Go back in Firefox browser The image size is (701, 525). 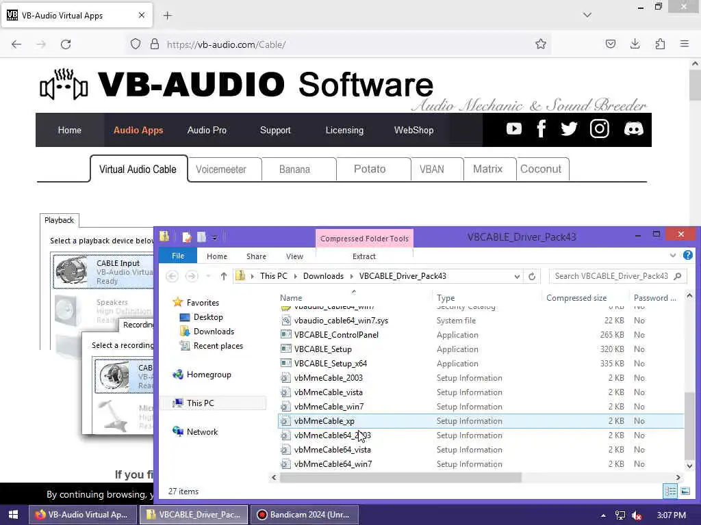(x=16, y=44)
